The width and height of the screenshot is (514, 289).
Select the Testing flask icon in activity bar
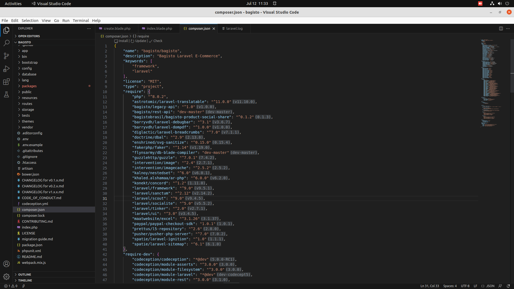[x=6, y=94]
